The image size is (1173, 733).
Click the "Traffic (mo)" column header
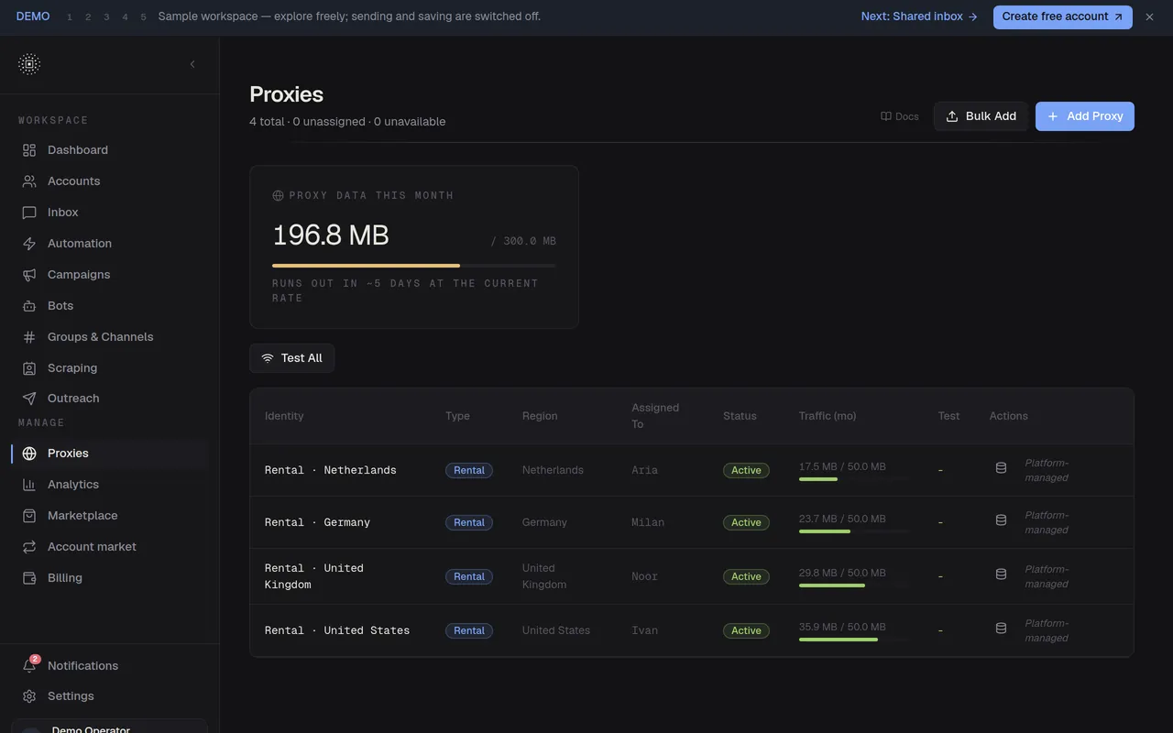click(828, 416)
